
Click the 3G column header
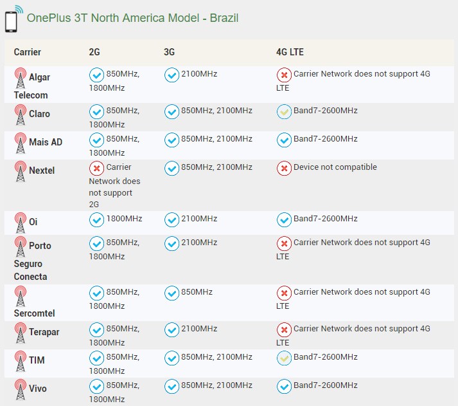tap(170, 52)
